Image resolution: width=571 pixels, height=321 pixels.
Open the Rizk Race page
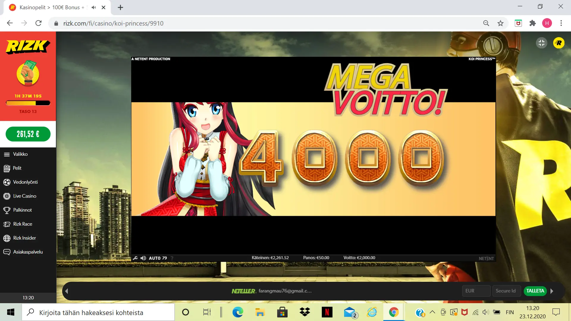[x=22, y=224]
